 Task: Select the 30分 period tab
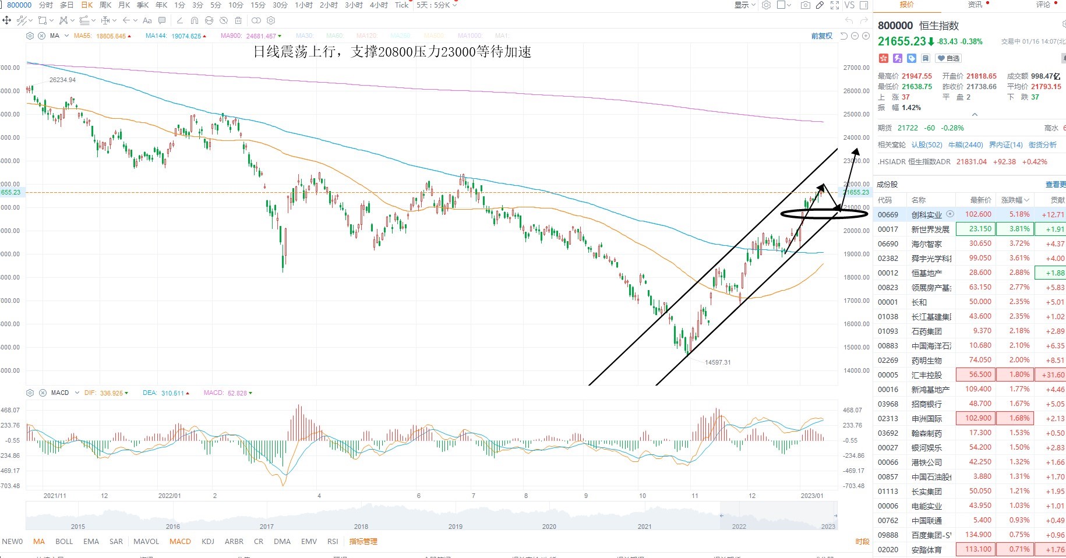[280, 5]
